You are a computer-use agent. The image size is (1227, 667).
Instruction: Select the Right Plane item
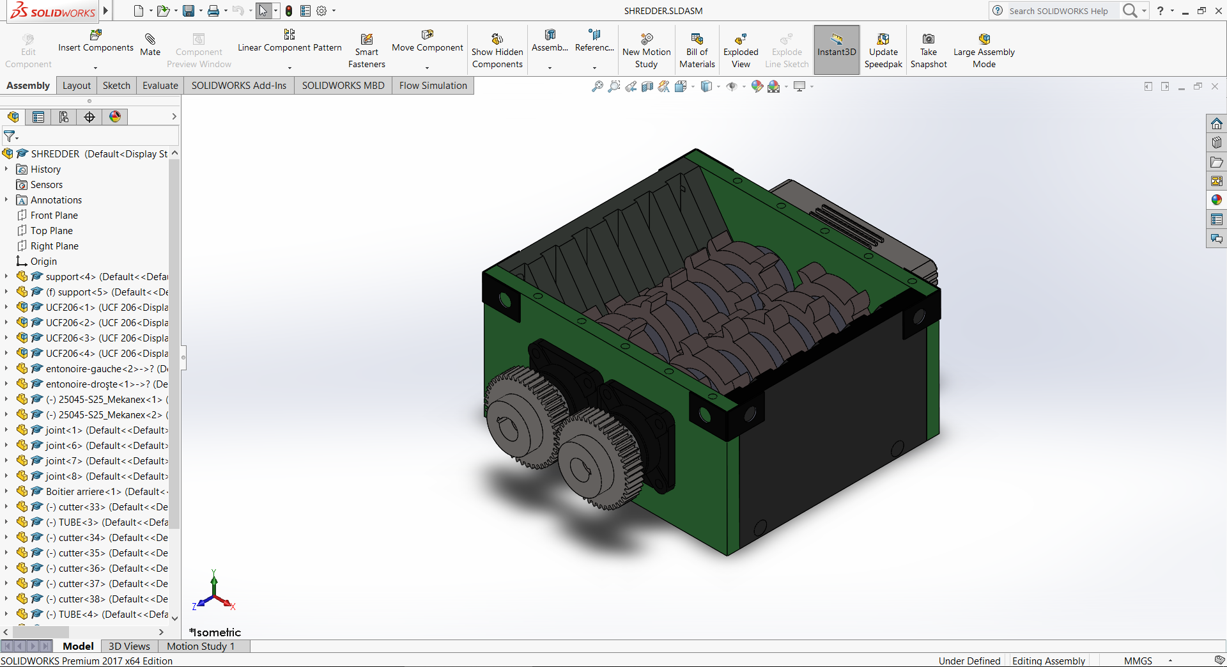click(54, 246)
